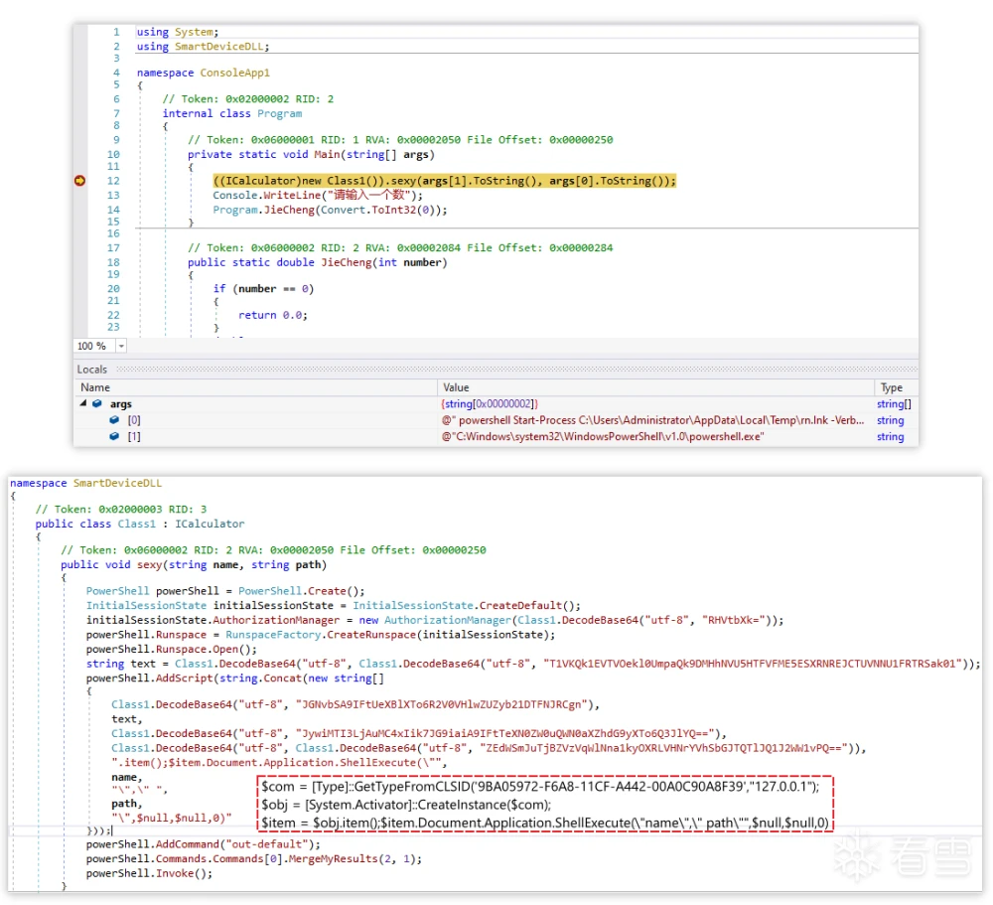The width and height of the screenshot is (993, 905).
Task: Click the 'namespace ConsoleApp1' line
Action: point(204,73)
